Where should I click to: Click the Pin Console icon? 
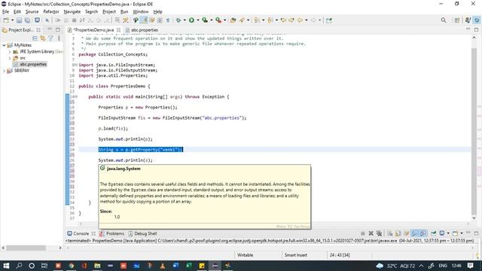click(x=433, y=233)
